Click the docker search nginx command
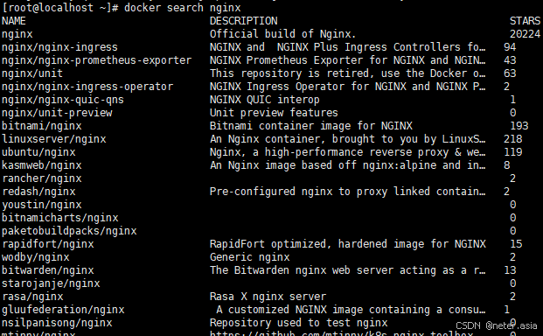543x336 pixels. pos(182,8)
